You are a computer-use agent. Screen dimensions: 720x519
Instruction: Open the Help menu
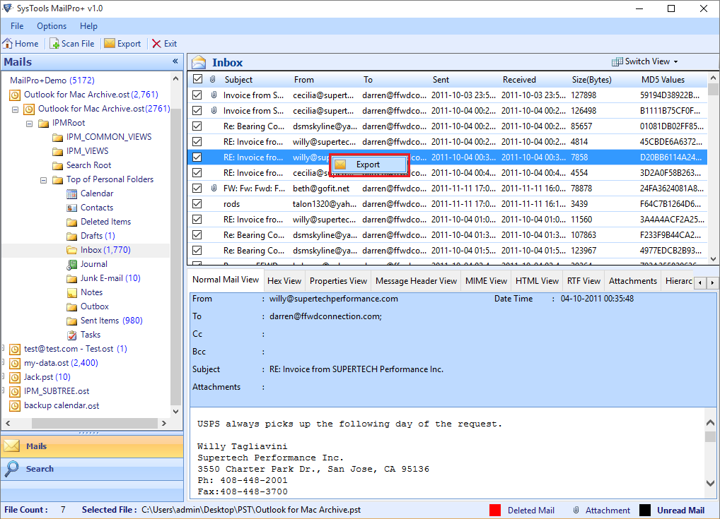click(x=88, y=26)
